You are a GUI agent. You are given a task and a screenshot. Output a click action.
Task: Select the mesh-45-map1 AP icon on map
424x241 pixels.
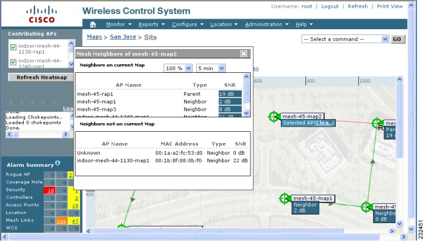tap(284, 199)
